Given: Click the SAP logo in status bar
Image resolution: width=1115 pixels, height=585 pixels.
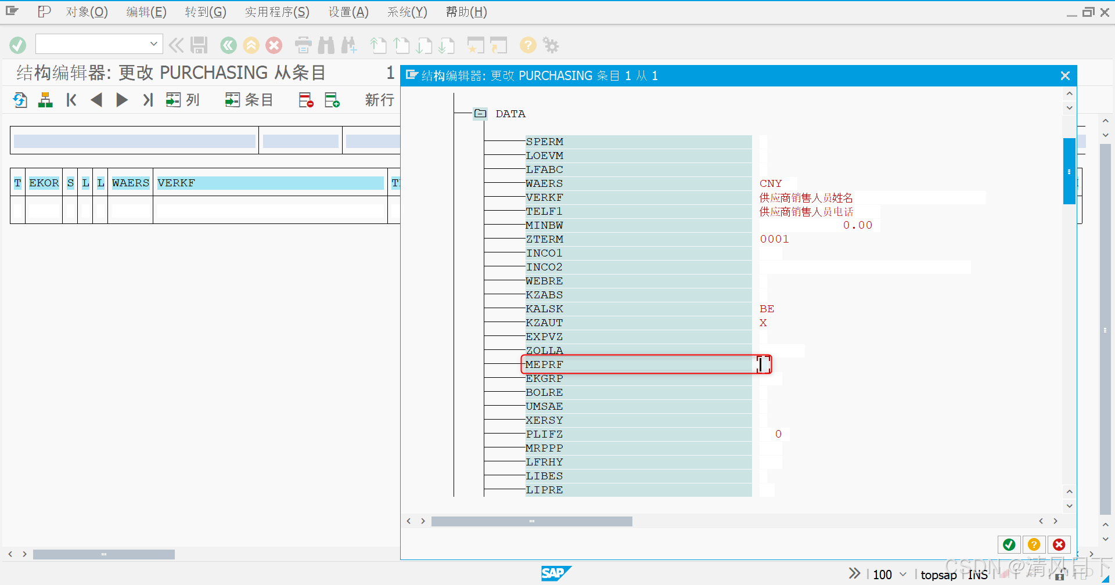Looking at the screenshot, I should point(556,573).
